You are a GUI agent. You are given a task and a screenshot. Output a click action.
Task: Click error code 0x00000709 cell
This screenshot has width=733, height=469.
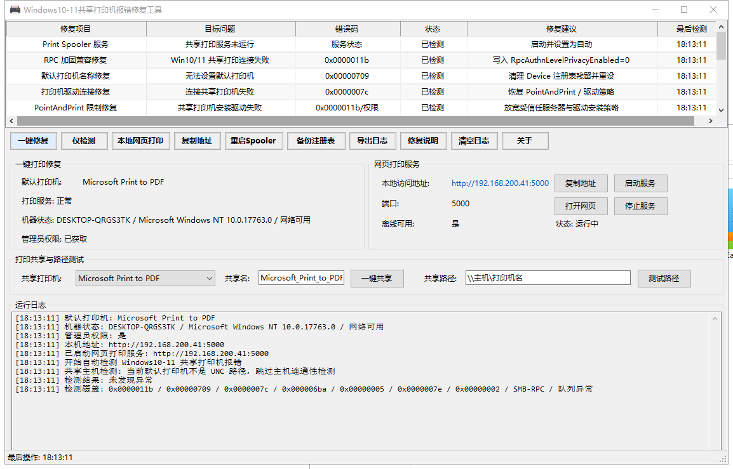coord(347,76)
